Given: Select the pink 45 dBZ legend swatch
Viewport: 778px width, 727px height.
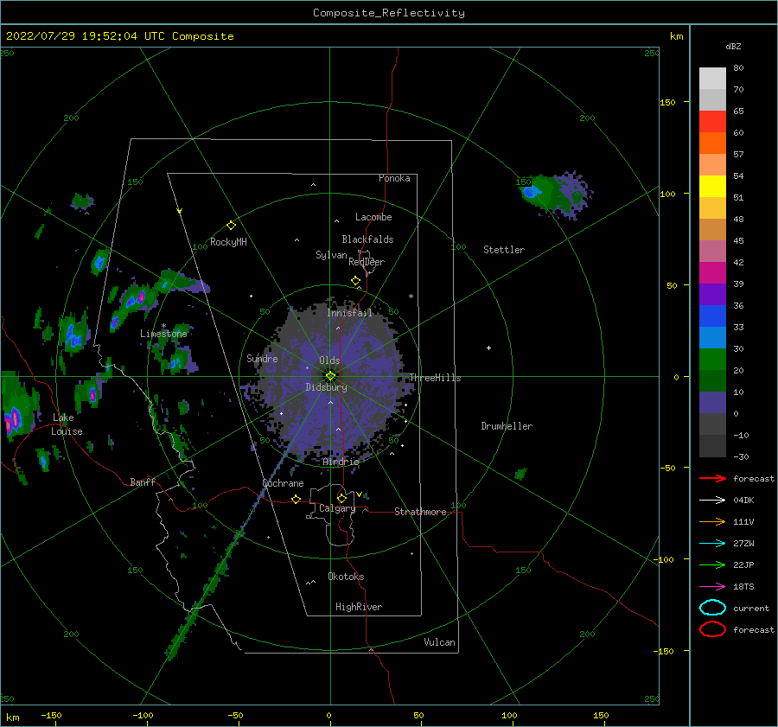Looking at the screenshot, I should 712,251.
